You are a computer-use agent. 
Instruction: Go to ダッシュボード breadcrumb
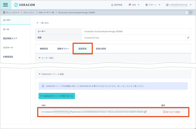click(x=12, y=12)
